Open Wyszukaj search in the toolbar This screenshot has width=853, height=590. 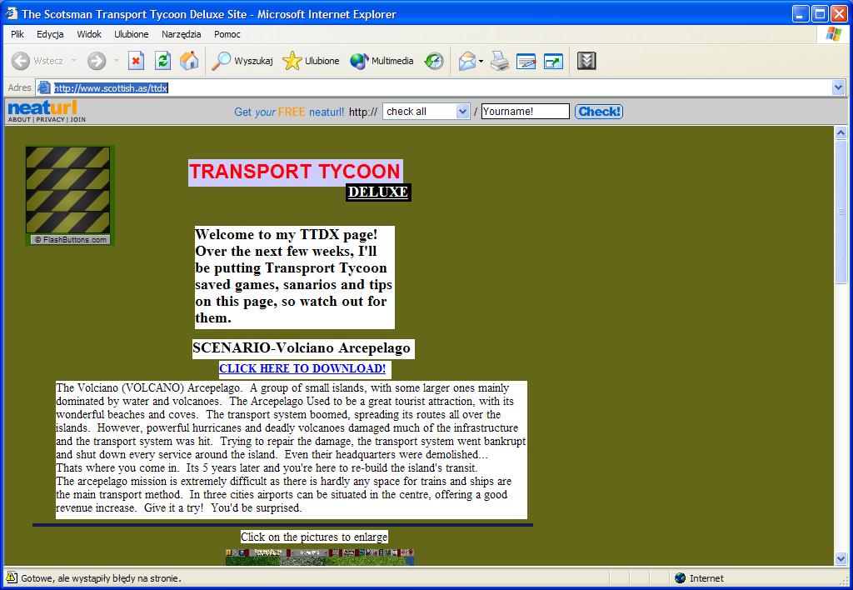coord(242,61)
